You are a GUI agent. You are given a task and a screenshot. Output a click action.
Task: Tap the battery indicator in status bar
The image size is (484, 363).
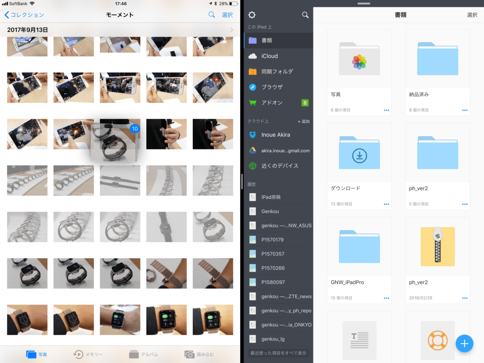233,4
